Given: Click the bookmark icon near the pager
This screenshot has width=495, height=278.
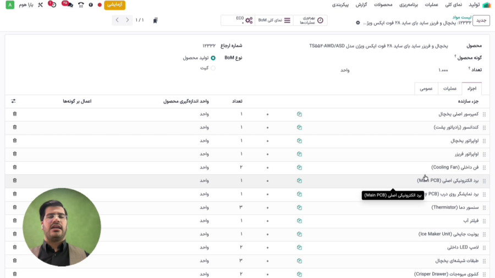Looking at the screenshot, I should click(156, 20).
